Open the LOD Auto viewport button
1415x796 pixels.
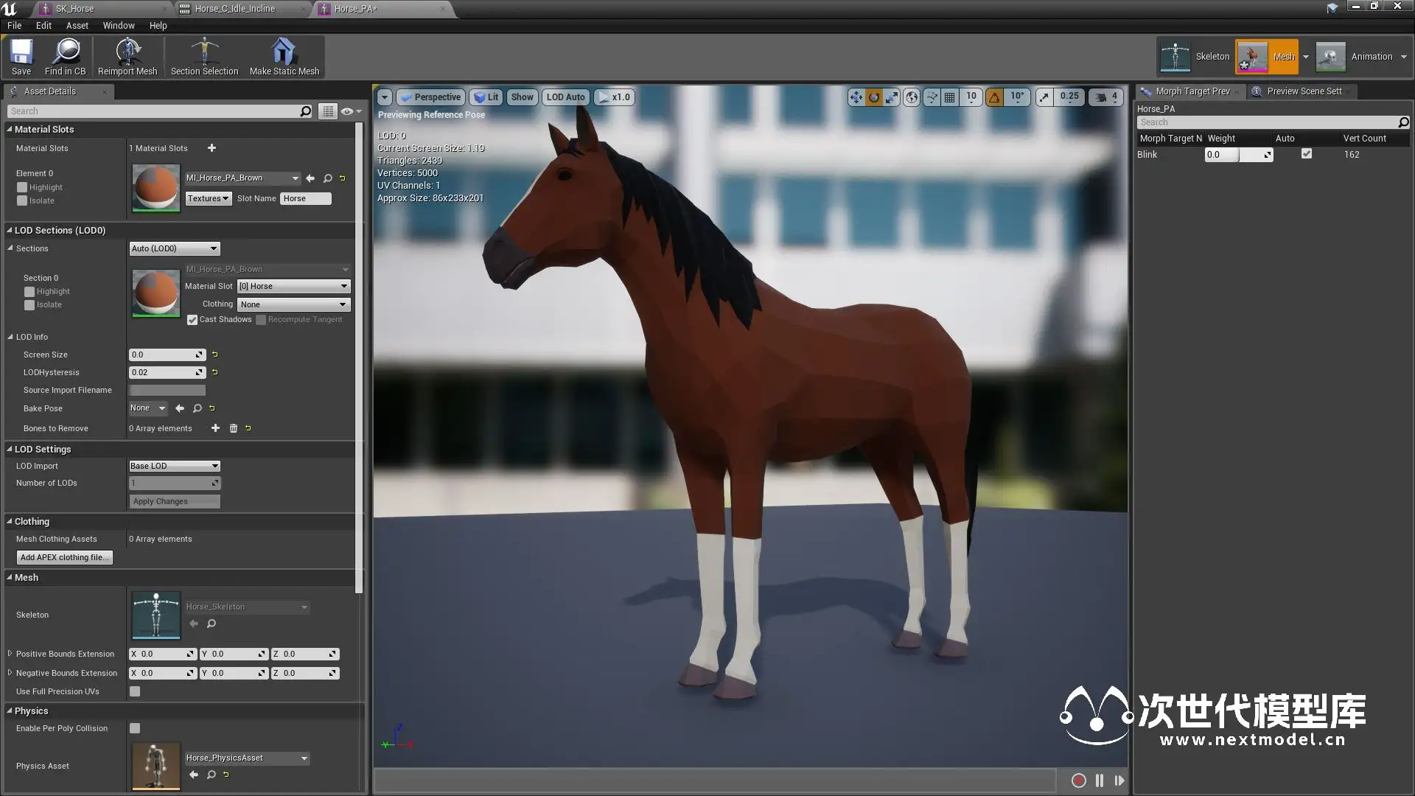coord(565,97)
